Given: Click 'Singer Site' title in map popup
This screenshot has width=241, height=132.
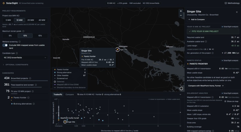Looking at the screenshot, I should pyautogui.click(x=86, y=51).
